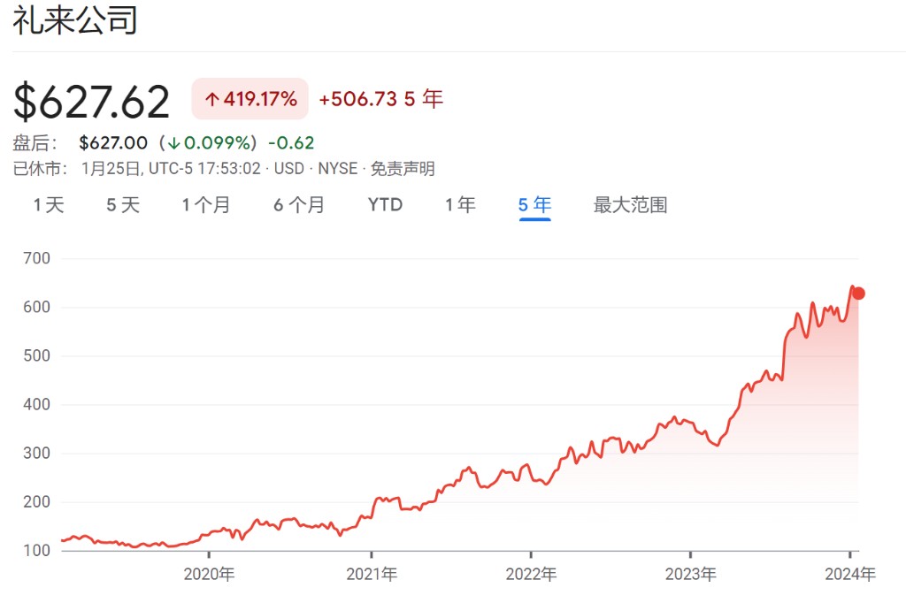This screenshot has height=603, width=906.
Task: Click the 已休市 market closed label
Action: pos(40,169)
